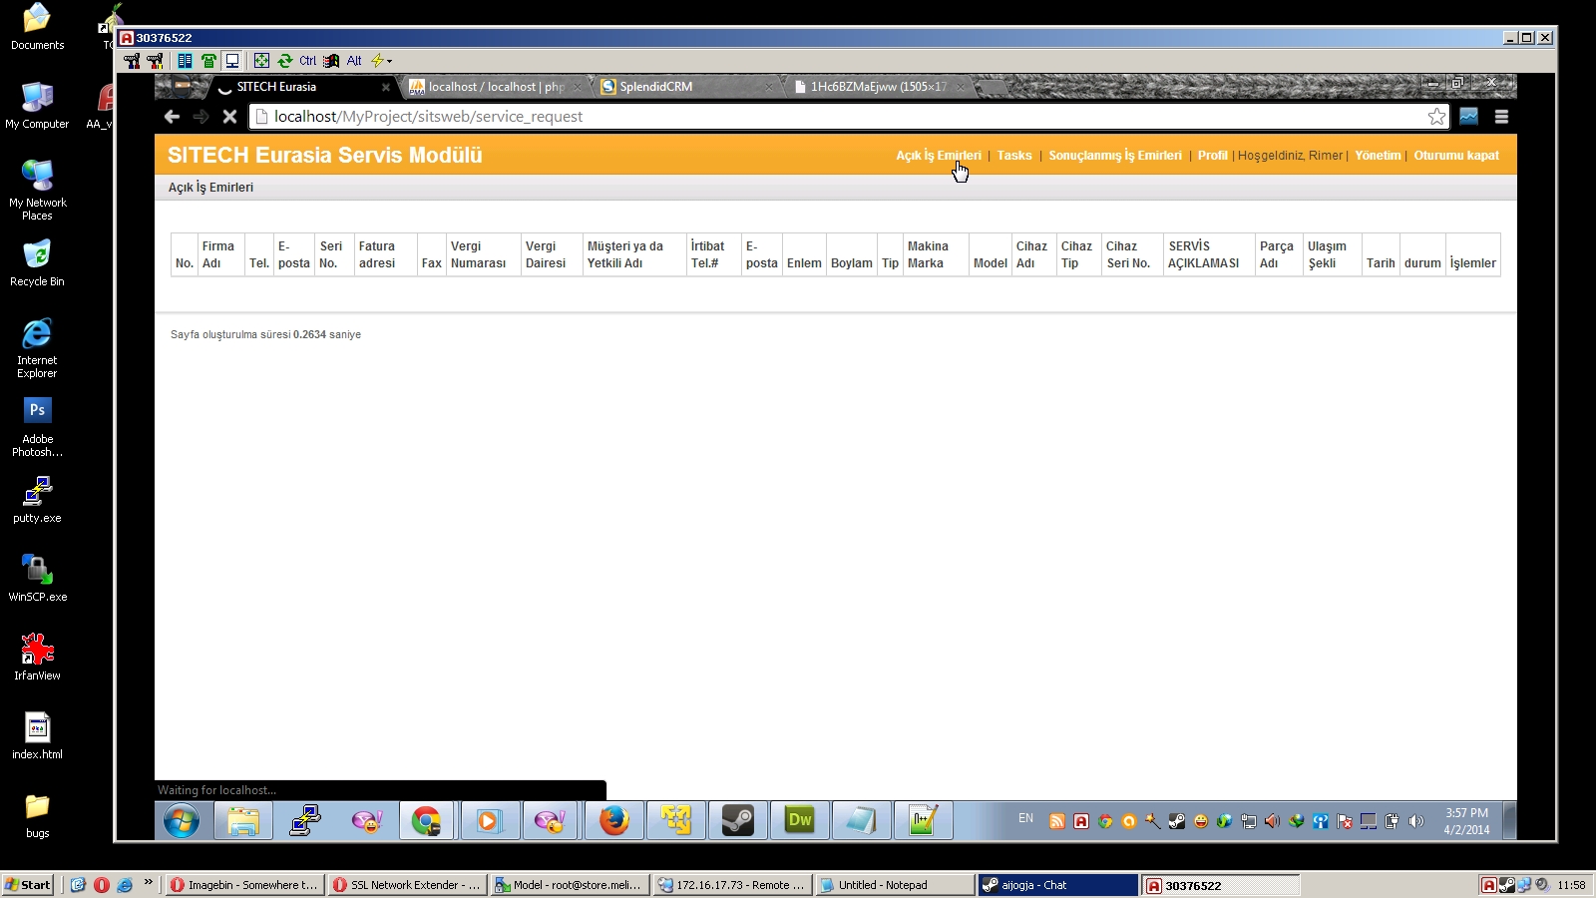Image resolution: width=1596 pixels, height=898 pixels.
Task: Switch to Untitled - Notepad taskbar window
Action: [895, 885]
